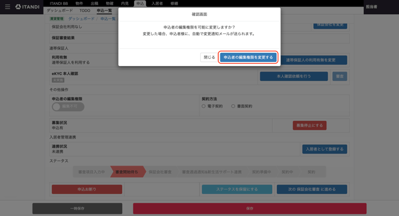Click 連帯保証人の利用有無を変更 button
This screenshot has width=399, height=216.
pos(310,60)
